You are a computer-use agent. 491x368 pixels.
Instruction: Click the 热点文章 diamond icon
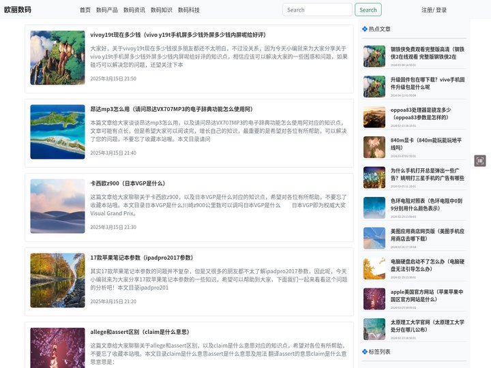pos(364,29)
